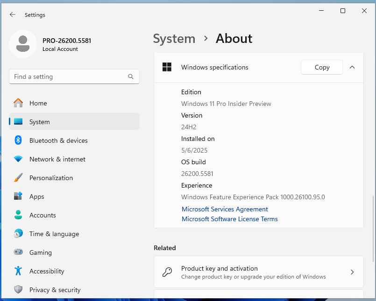Click the Accounts person icon

coord(18,215)
